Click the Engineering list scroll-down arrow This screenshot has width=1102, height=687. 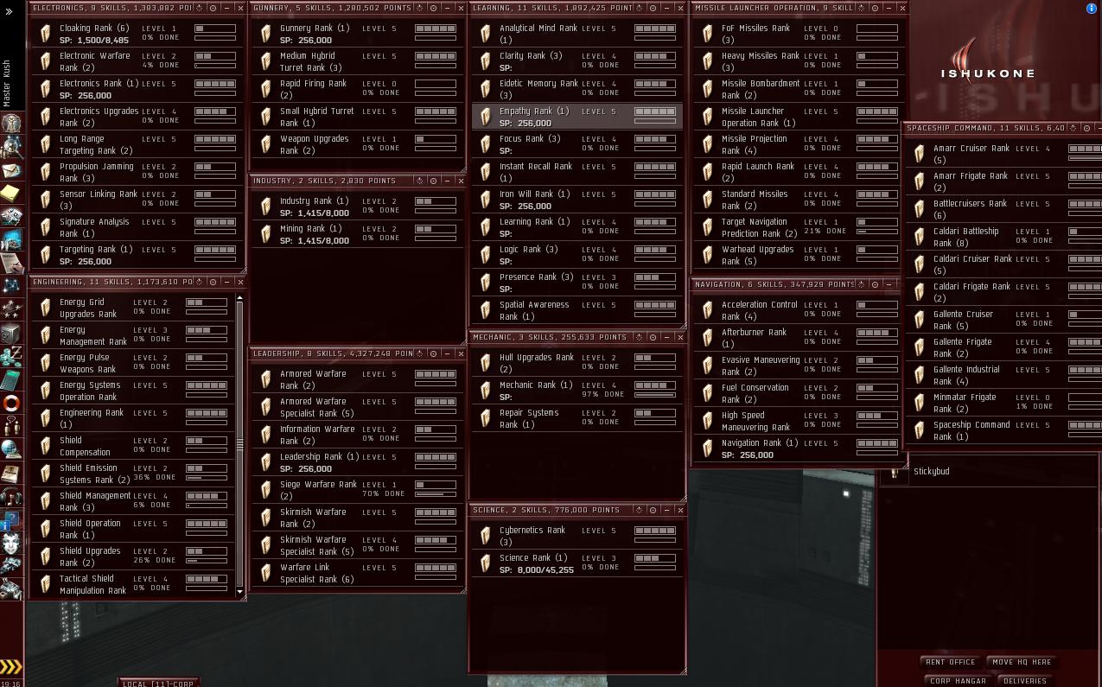point(239,592)
